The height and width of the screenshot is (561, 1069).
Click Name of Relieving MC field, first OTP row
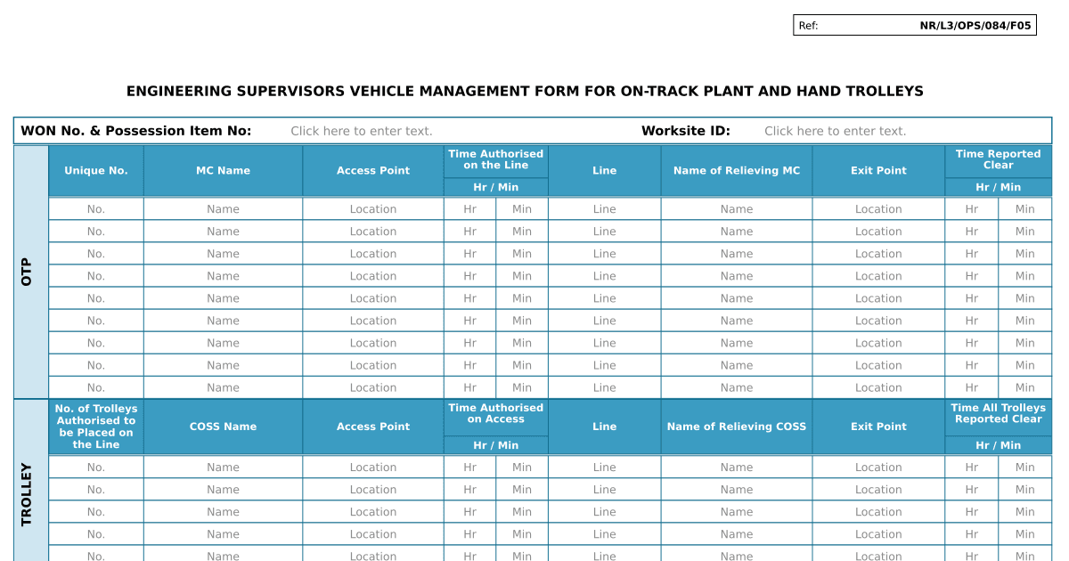737,209
